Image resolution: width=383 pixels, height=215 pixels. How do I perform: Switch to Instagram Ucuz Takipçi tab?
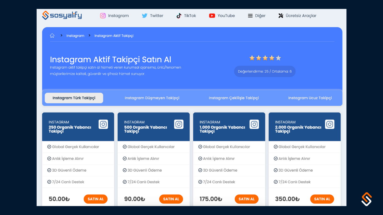310,98
